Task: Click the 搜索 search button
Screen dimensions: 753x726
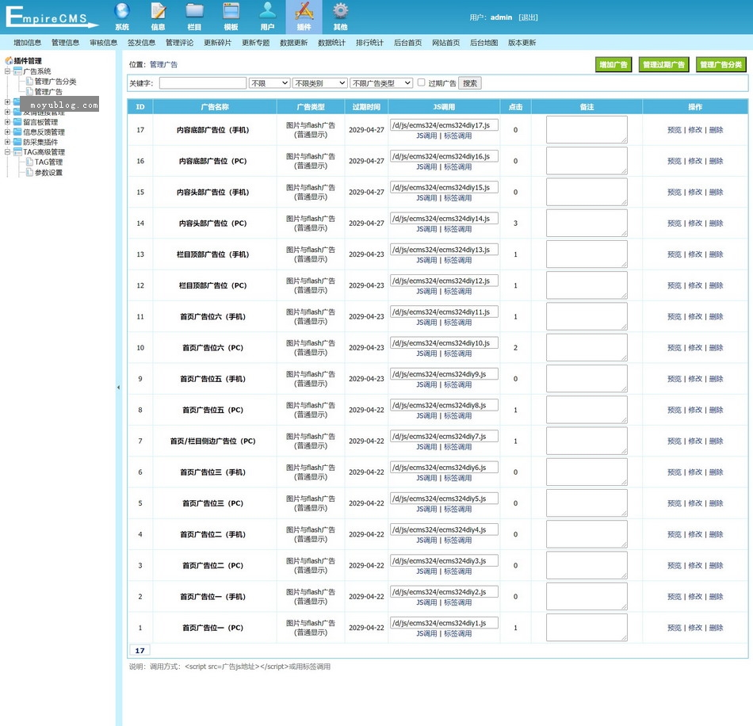Action: pyautogui.click(x=470, y=83)
